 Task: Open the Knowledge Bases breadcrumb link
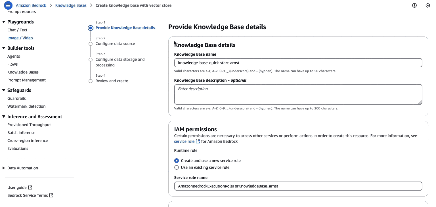coord(70,5)
